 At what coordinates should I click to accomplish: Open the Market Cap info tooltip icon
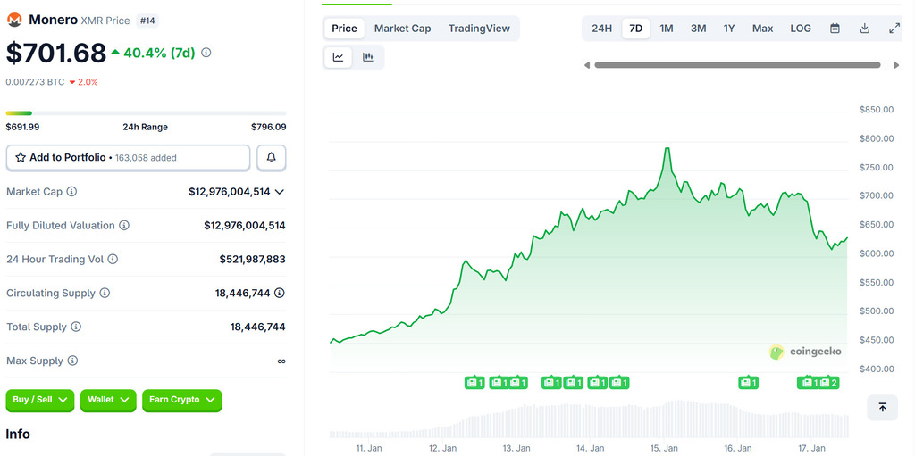(x=71, y=192)
